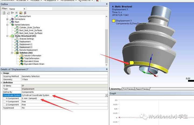
Task: Open the Coordinate System dropdown arrow
Action: pyautogui.click(x=106, y=95)
